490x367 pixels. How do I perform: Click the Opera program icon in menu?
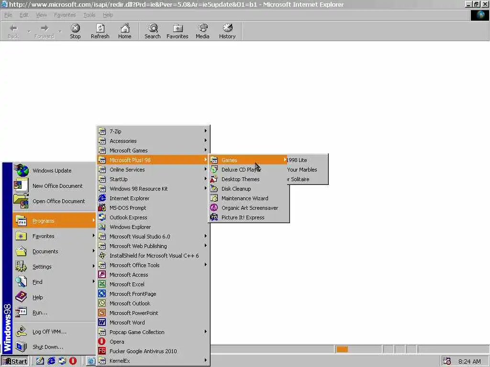pos(102,341)
